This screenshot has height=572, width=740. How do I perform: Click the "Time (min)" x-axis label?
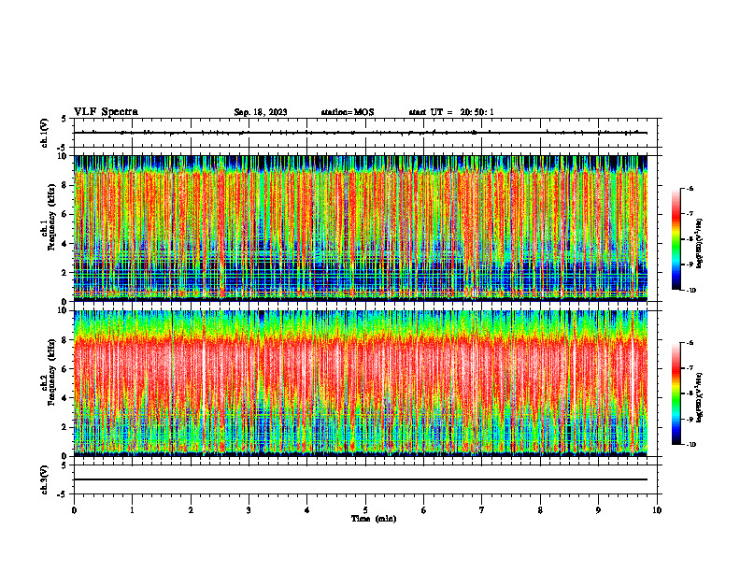pos(374,519)
